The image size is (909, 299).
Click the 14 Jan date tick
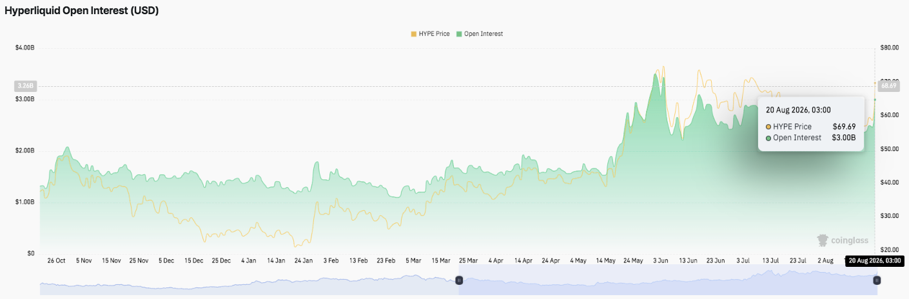click(276, 260)
